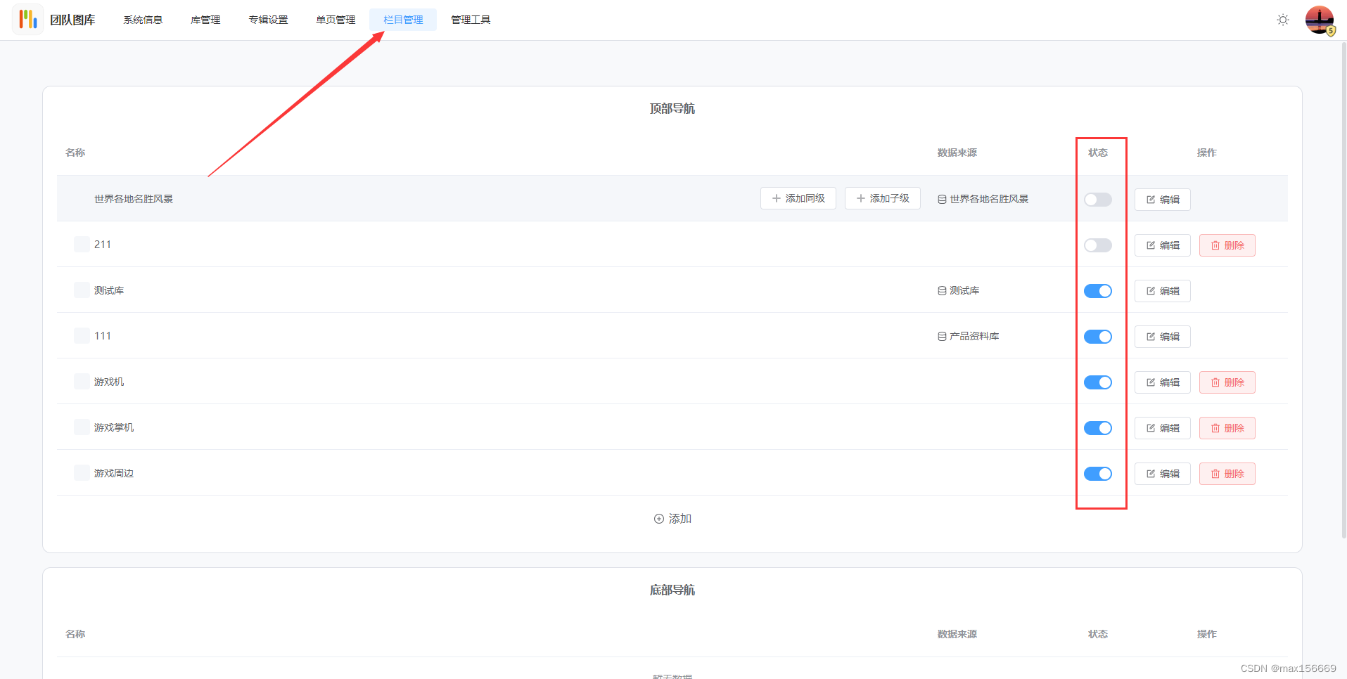Select the 游戏掌机 name text
The image size is (1347, 679).
114,427
